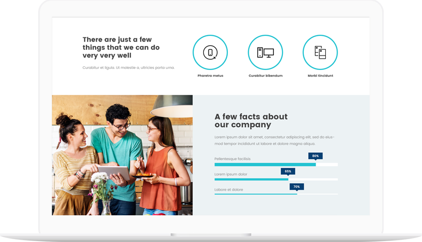This screenshot has height=242, width=422.
Task: Click the Pellentesque facilisis text label
Action: (x=232, y=159)
